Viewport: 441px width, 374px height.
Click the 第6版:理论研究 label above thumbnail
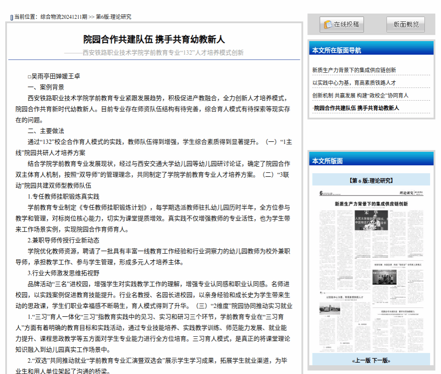coord(371,180)
